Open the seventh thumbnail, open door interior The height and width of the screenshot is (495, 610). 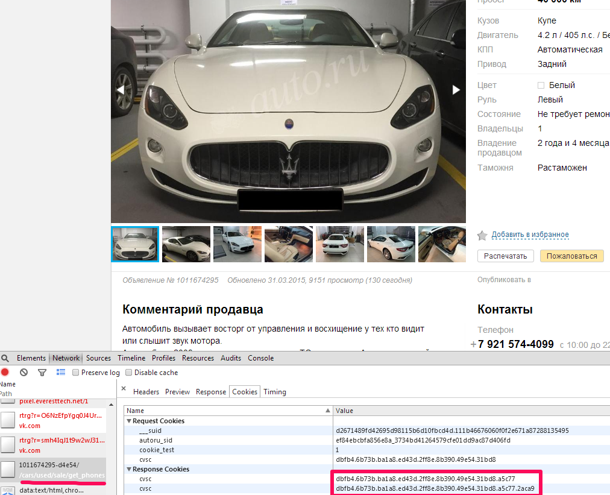click(442, 244)
